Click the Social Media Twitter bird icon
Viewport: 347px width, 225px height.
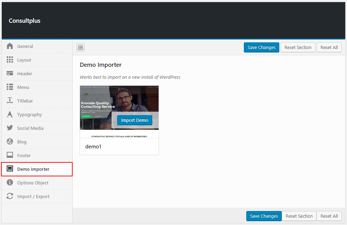(10, 128)
